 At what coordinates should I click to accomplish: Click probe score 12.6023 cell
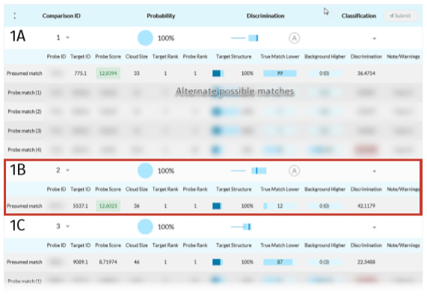pyautogui.click(x=108, y=206)
